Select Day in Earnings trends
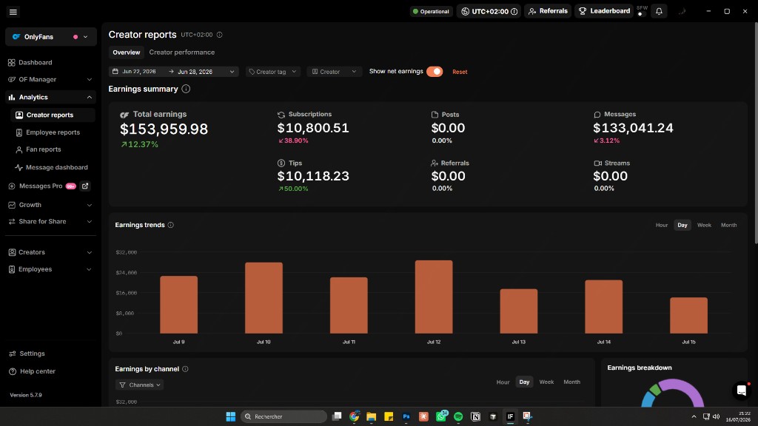This screenshot has height=426, width=758. click(682, 225)
